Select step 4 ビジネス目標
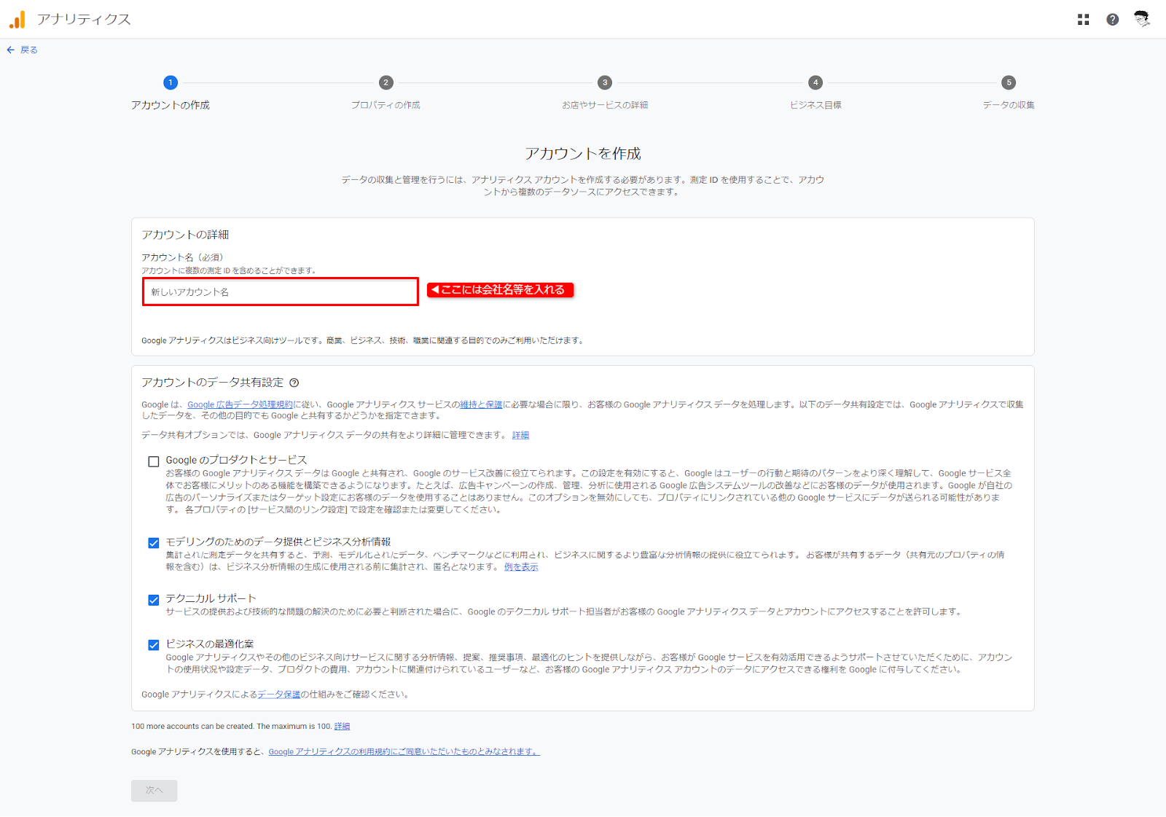Viewport: 1166px width, 817px height. tap(815, 93)
